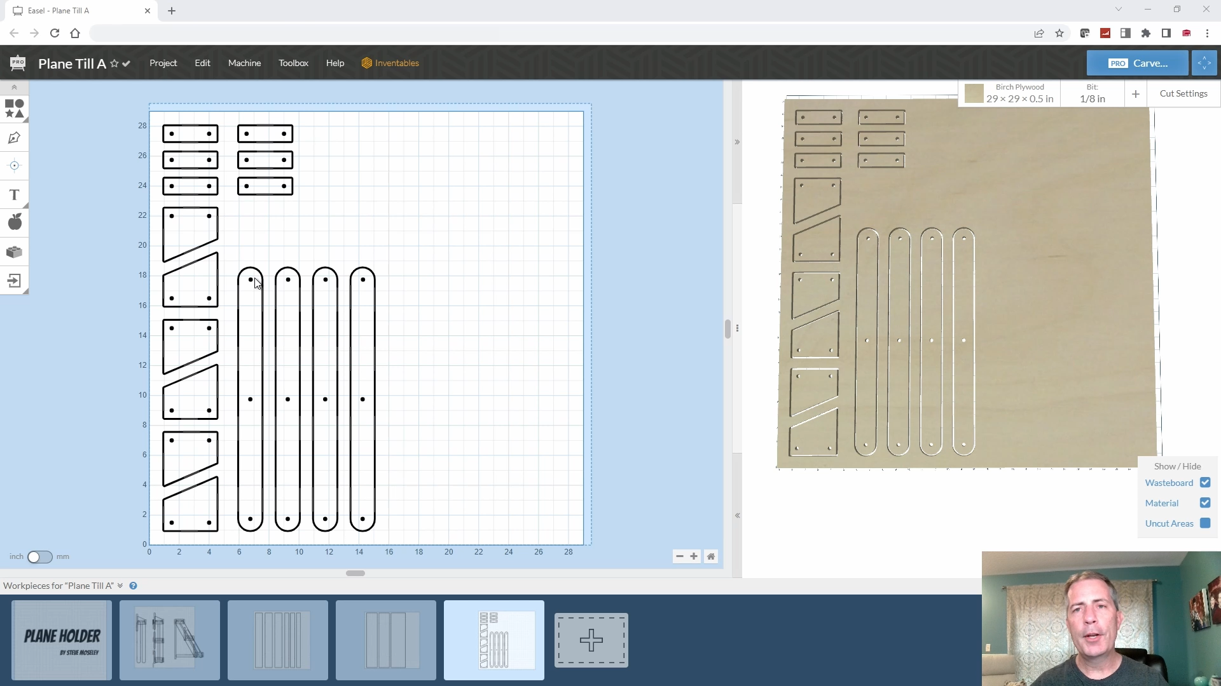Toggle the Material visibility checkbox
The height and width of the screenshot is (686, 1221).
[1205, 502]
